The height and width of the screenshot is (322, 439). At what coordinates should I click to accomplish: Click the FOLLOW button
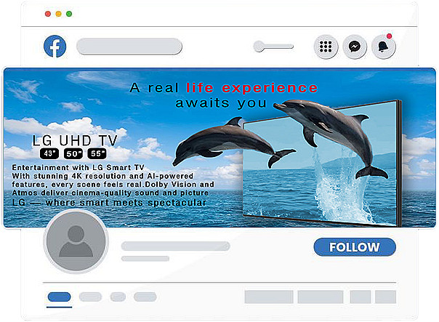coord(355,247)
